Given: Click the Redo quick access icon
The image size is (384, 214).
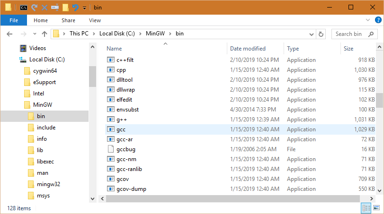Looking at the screenshot, I should tap(34, 8).
